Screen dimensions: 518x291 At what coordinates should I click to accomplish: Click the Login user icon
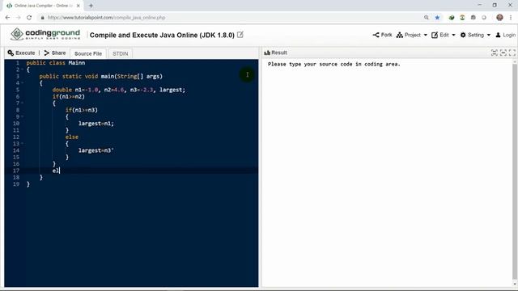(x=498, y=35)
